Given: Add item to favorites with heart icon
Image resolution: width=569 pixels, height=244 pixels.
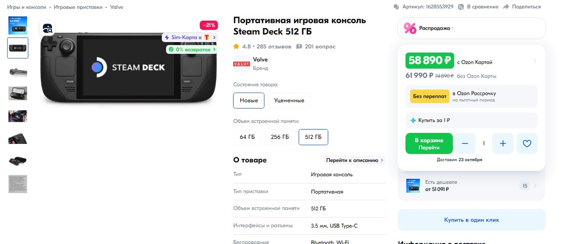Looking at the screenshot, I should pos(527,143).
